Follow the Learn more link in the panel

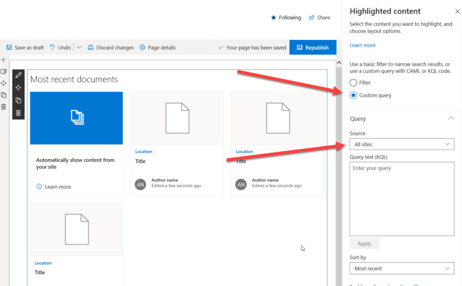(x=362, y=45)
